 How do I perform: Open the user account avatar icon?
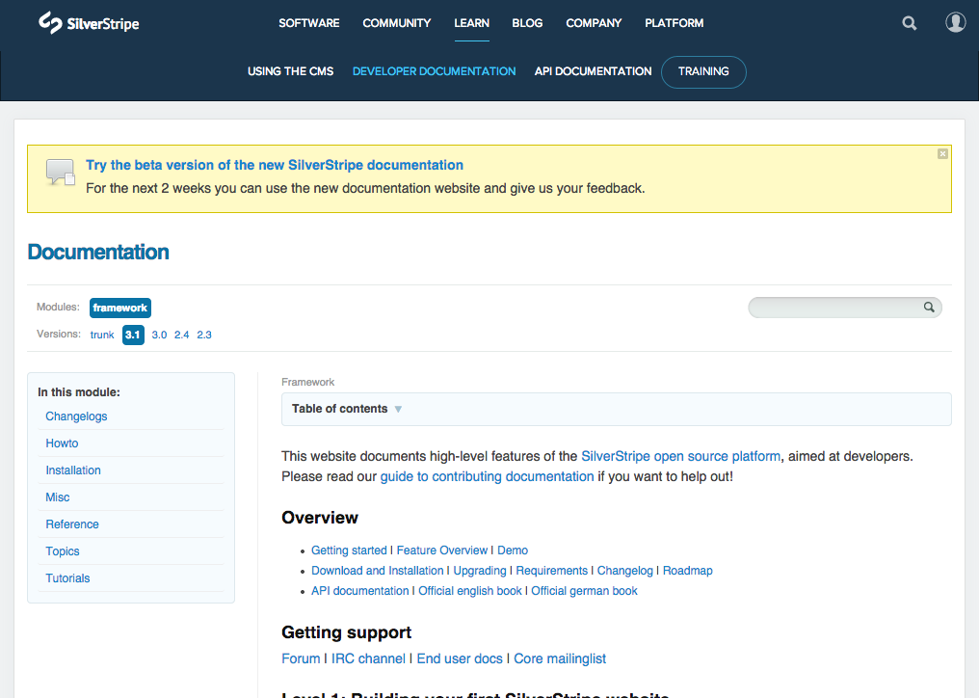[955, 22]
